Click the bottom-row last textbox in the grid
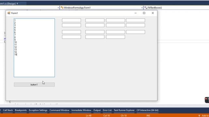Viewport: 209px width, 117px height. 116,37
